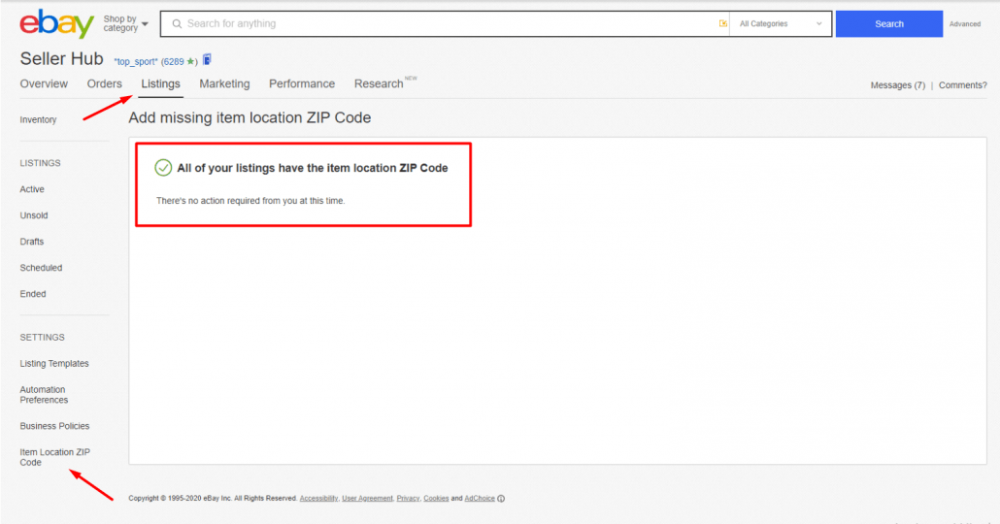Open Item Location ZIP Code settings

tap(54, 457)
